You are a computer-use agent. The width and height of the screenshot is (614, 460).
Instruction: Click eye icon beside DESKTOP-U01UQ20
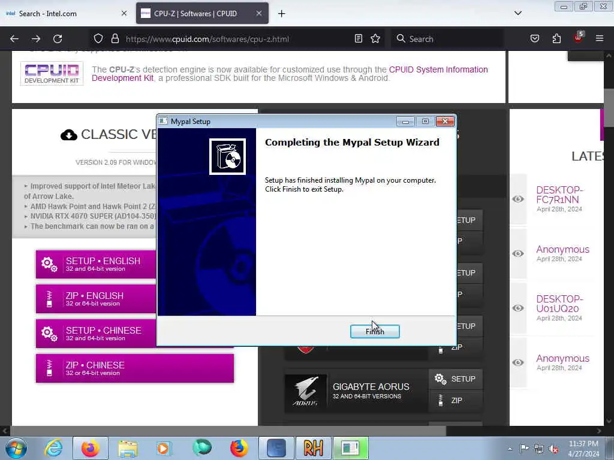pos(518,308)
